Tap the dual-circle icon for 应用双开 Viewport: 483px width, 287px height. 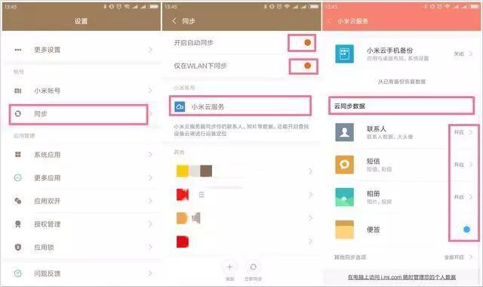[x=18, y=201]
